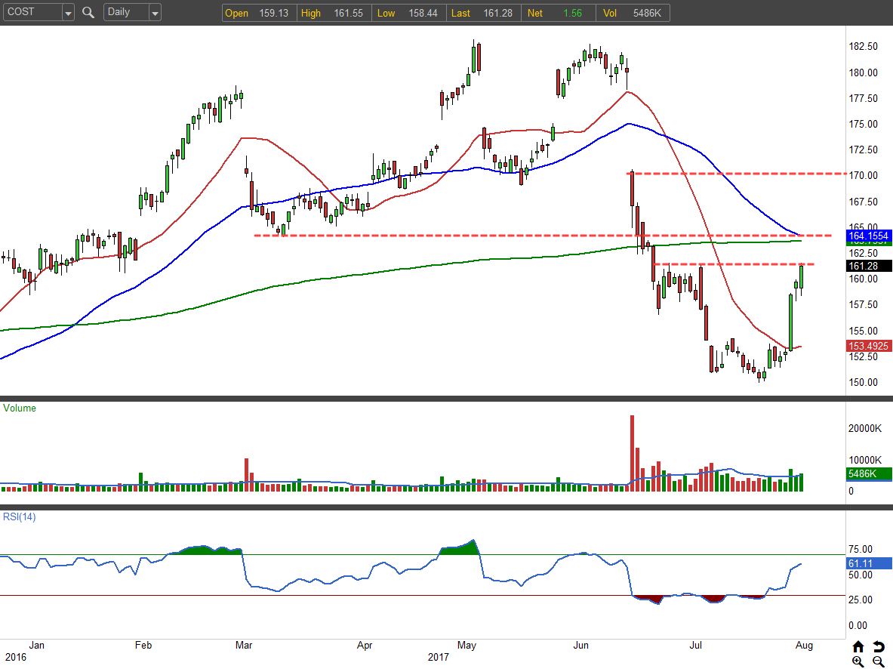The image size is (893, 669).
Task: Click the Open price readout in header
Action: (257, 13)
